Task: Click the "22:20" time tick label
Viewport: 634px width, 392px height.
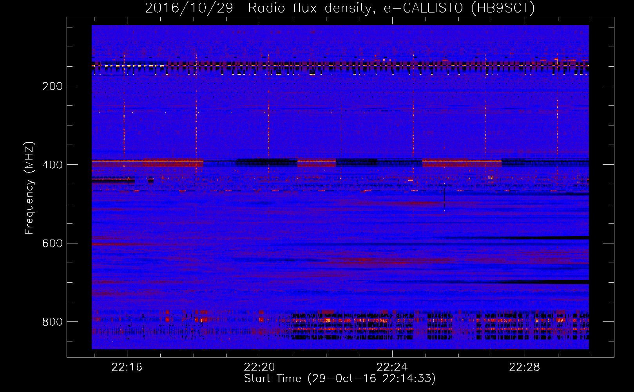Action: point(259,367)
